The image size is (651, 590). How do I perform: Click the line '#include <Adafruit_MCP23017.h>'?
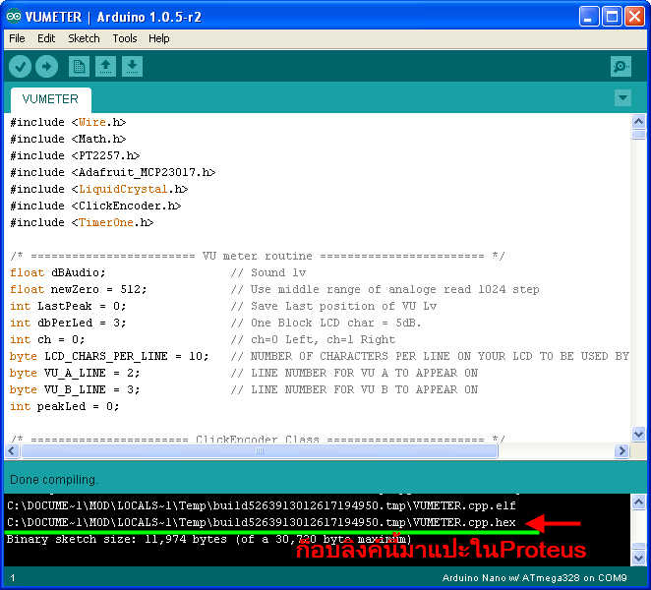tap(113, 172)
